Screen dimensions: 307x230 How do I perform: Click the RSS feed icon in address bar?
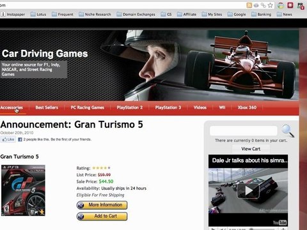[x=249, y=5]
